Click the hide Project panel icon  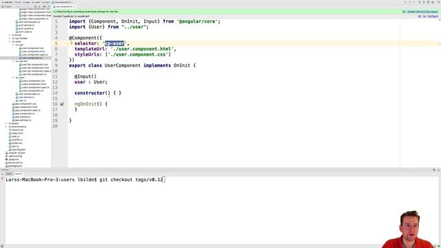click(49, 6)
